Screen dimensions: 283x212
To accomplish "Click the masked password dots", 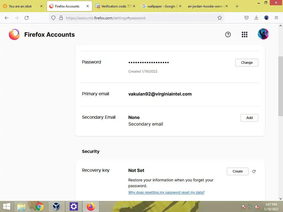I will pyautogui.click(x=148, y=63).
